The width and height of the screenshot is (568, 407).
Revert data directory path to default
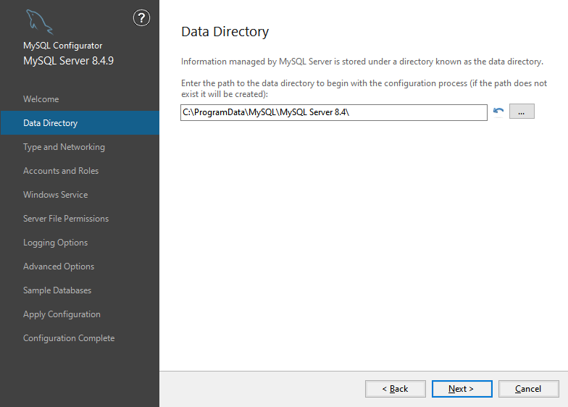[498, 112]
